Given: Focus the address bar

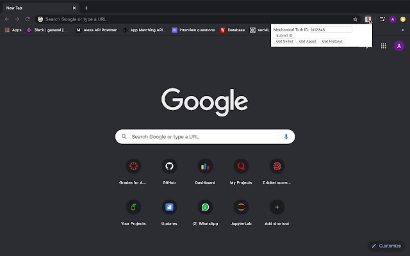Looking at the screenshot, I should click(x=198, y=19).
